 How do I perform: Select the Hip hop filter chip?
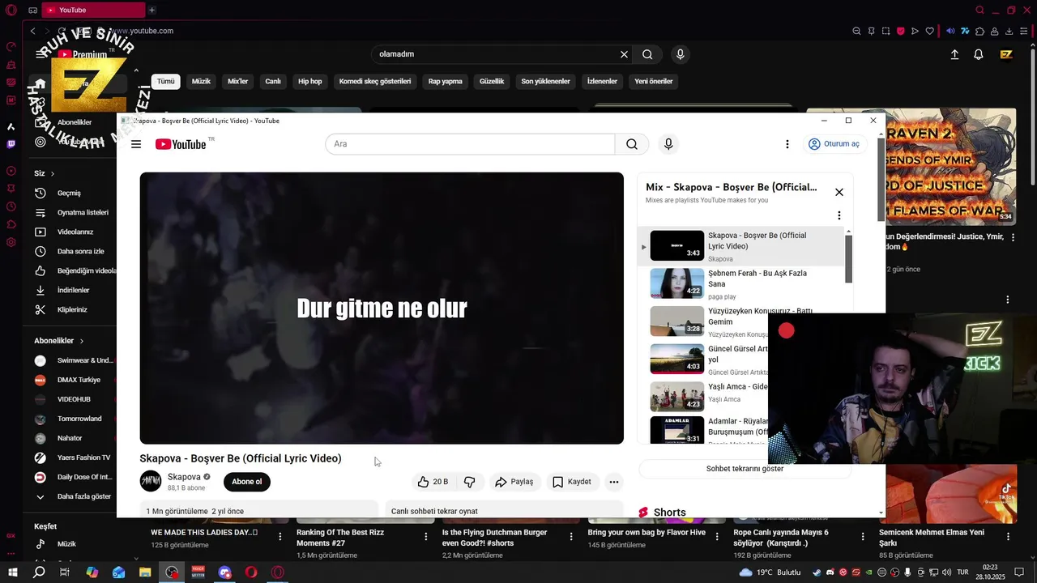point(310,81)
